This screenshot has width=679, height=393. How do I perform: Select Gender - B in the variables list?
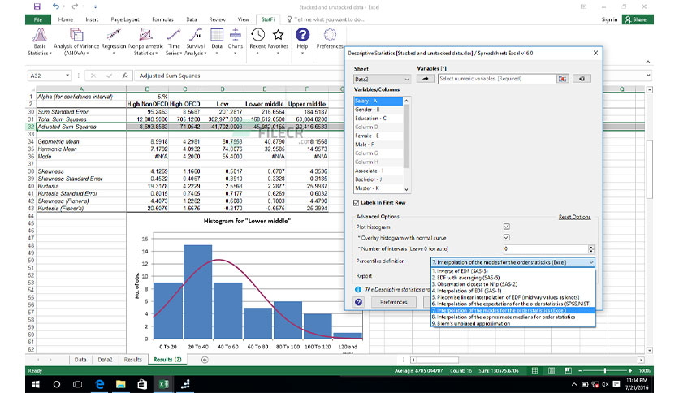click(378, 110)
